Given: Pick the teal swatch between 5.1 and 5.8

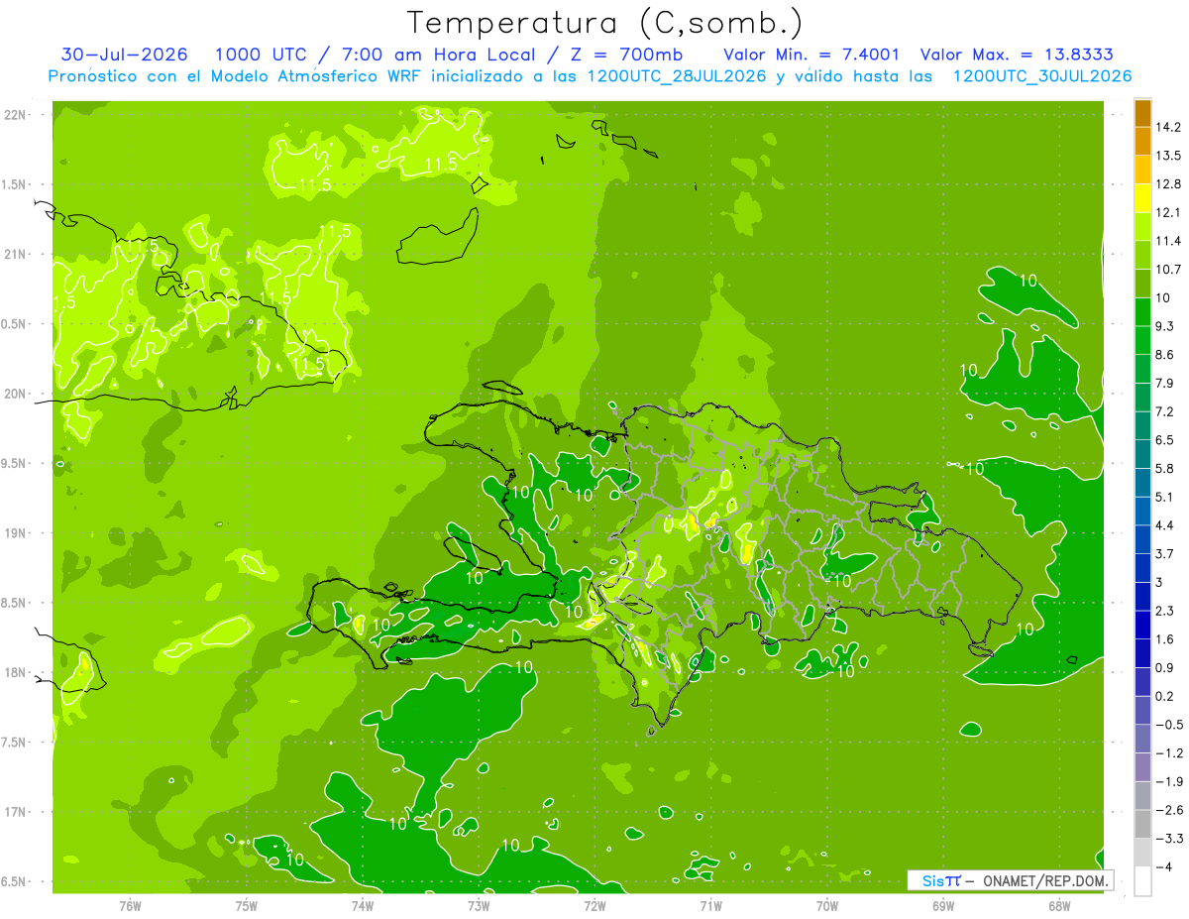Looking at the screenshot, I should (x=1142, y=482).
